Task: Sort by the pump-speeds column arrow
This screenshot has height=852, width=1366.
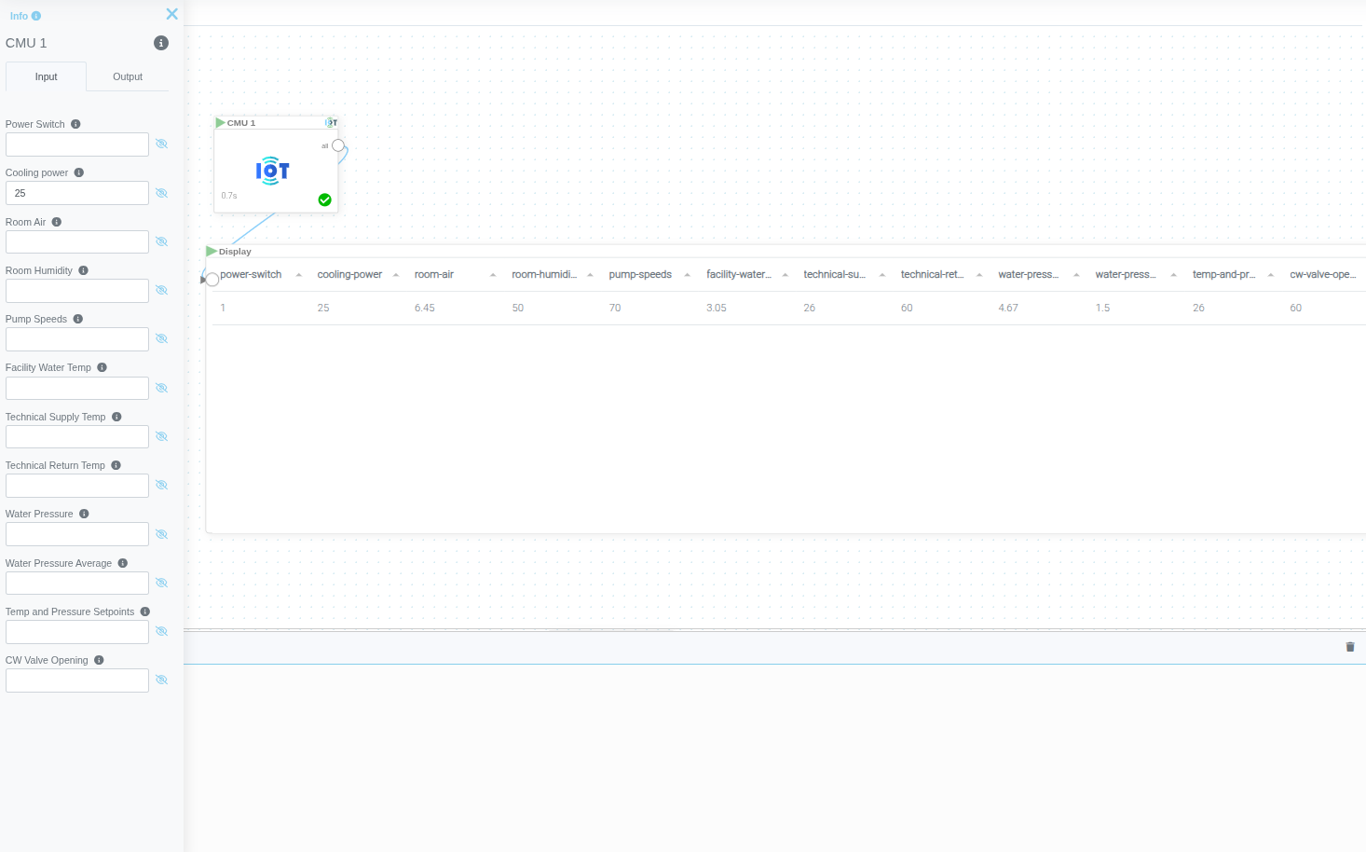Action: pyautogui.click(x=687, y=275)
